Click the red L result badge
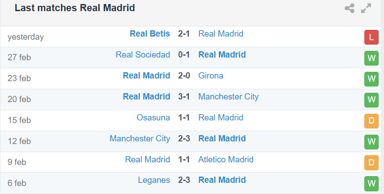The width and height of the screenshot is (384, 194). (371, 37)
